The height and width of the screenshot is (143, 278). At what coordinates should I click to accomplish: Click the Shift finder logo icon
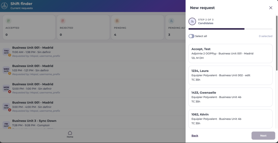5,6
